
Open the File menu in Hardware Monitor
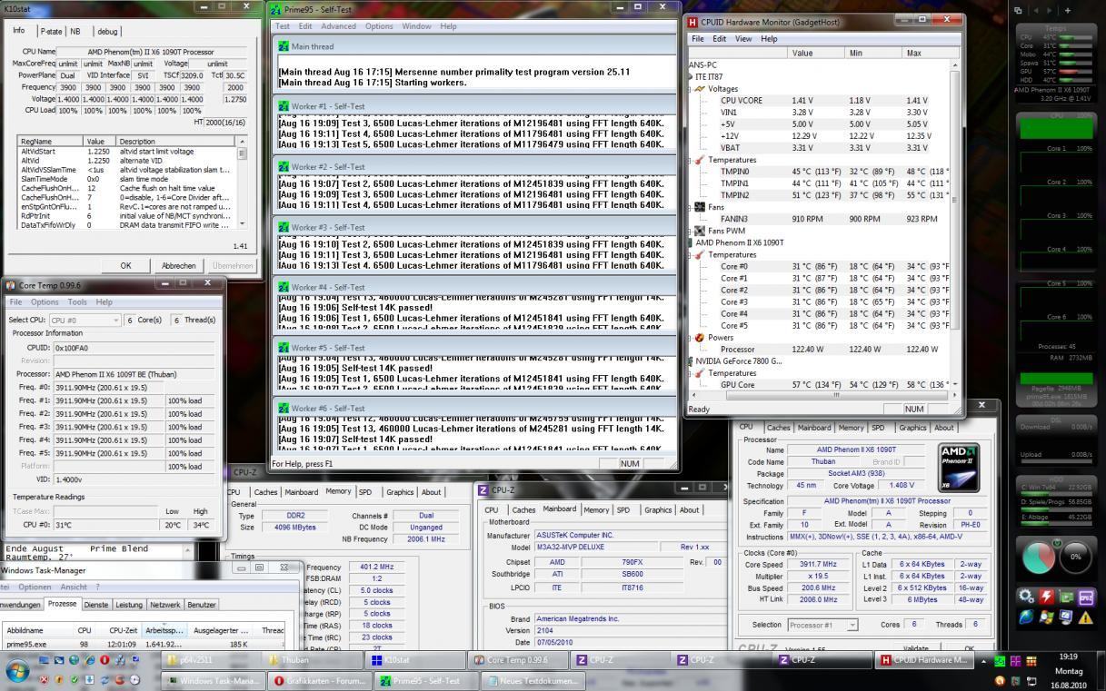(698, 39)
